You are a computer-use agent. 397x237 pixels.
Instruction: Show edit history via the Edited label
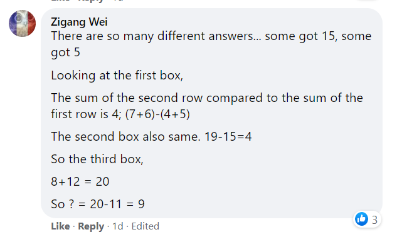146,226
